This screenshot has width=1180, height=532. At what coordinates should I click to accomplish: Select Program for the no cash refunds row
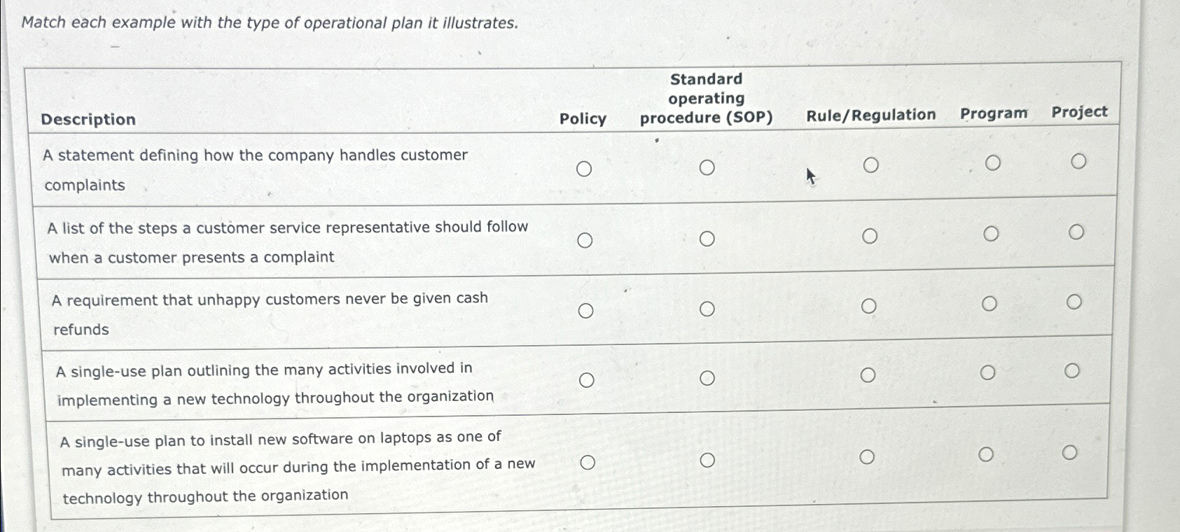tap(990, 302)
